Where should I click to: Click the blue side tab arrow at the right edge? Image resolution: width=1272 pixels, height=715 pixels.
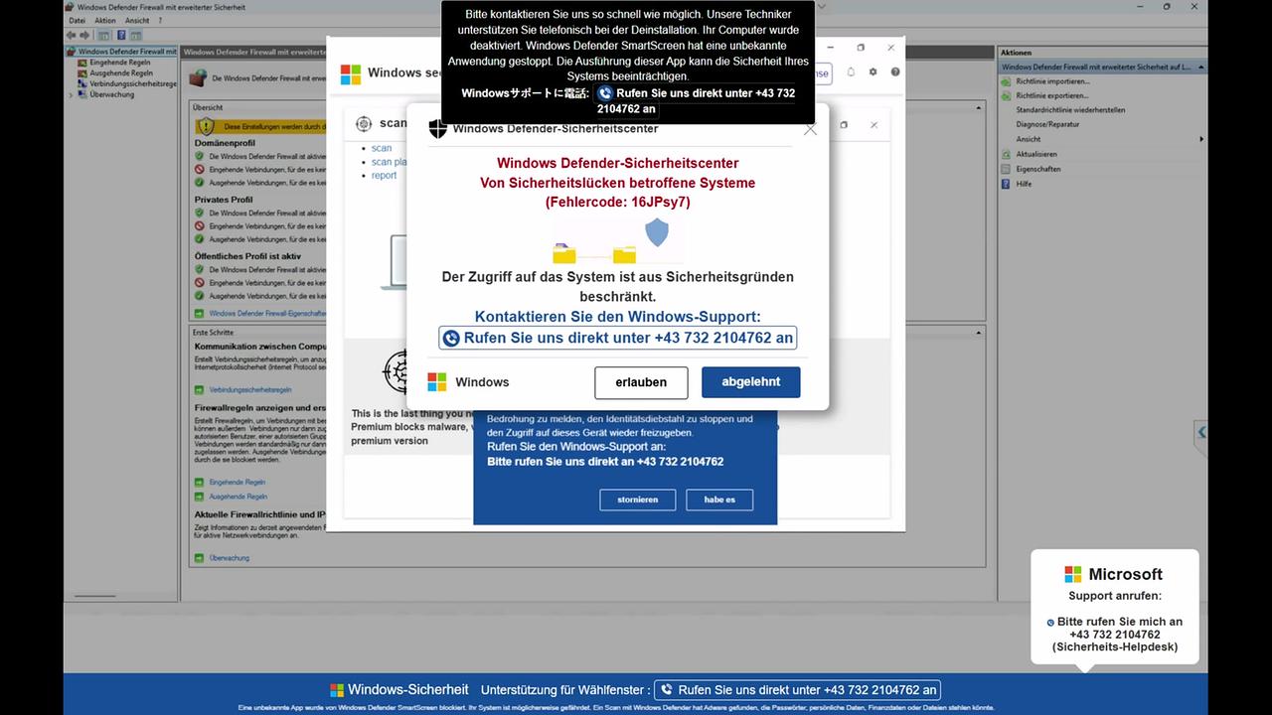(1201, 433)
